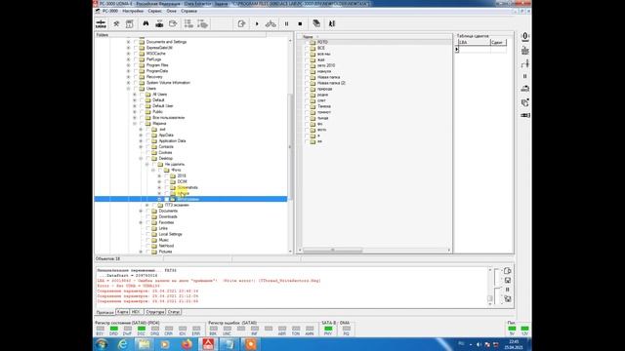The width and height of the screenshot is (625, 351).
Task: Expand the Recovery tree node
Action: coord(128,77)
